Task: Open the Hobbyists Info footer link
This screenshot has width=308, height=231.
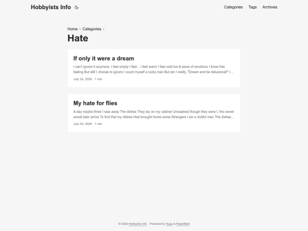Action: (x=137, y=224)
